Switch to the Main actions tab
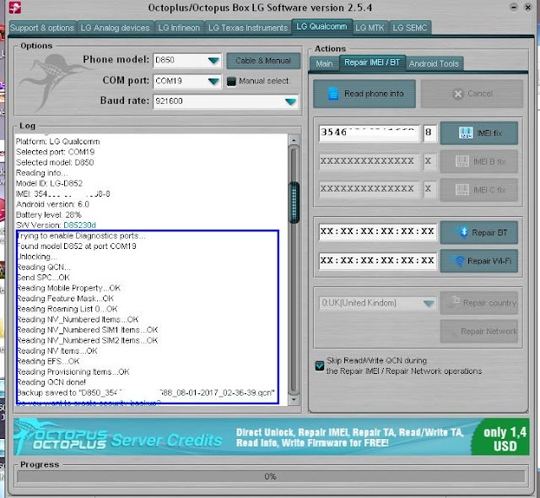 click(x=324, y=63)
